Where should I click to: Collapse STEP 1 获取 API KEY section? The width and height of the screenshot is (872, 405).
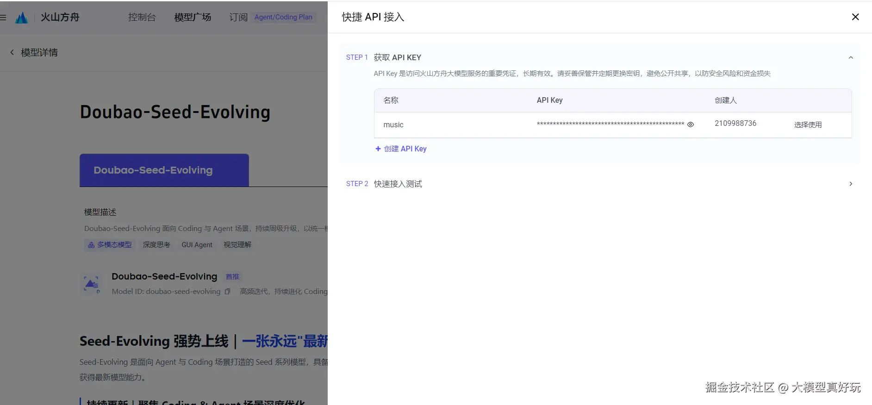851,57
